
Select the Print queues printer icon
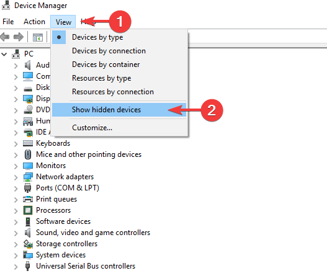(x=28, y=199)
